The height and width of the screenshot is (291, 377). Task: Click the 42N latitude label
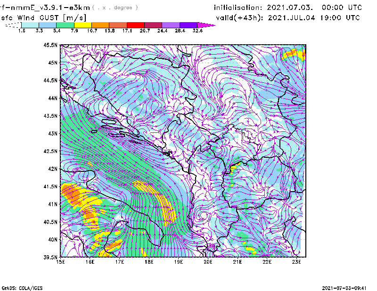pyautogui.click(x=53, y=169)
